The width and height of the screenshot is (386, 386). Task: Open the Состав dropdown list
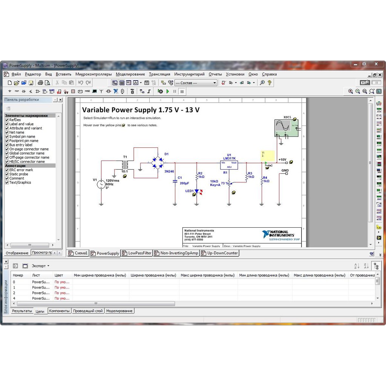click(215, 83)
